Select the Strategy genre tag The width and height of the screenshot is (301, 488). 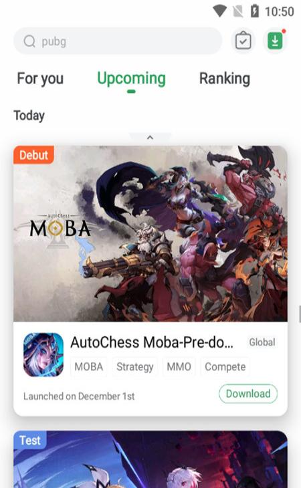pyautogui.click(x=134, y=366)
